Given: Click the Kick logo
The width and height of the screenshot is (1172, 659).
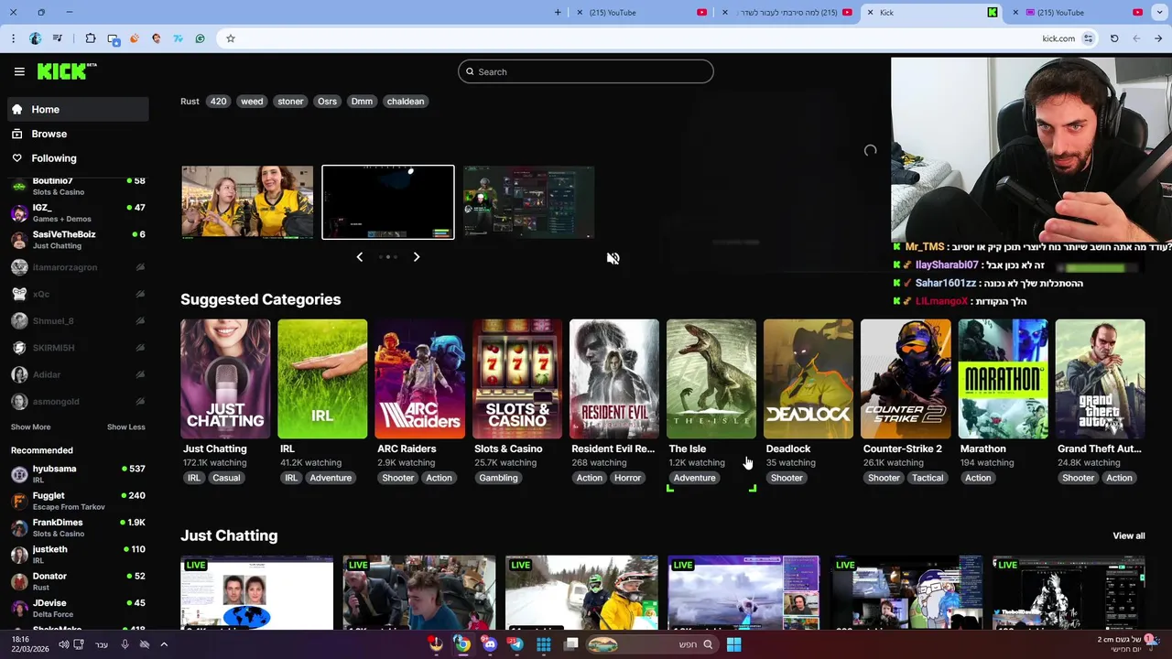Looking at the screenshot, I should point(67,71).
